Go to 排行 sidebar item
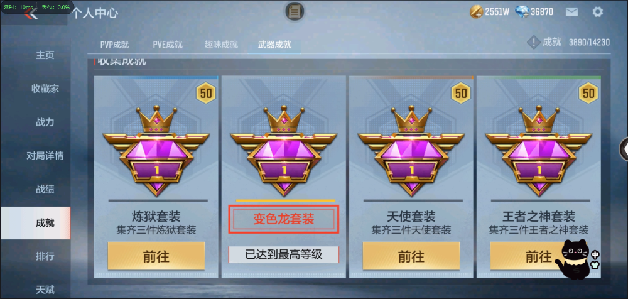628x299 pixels. (45, 256)
